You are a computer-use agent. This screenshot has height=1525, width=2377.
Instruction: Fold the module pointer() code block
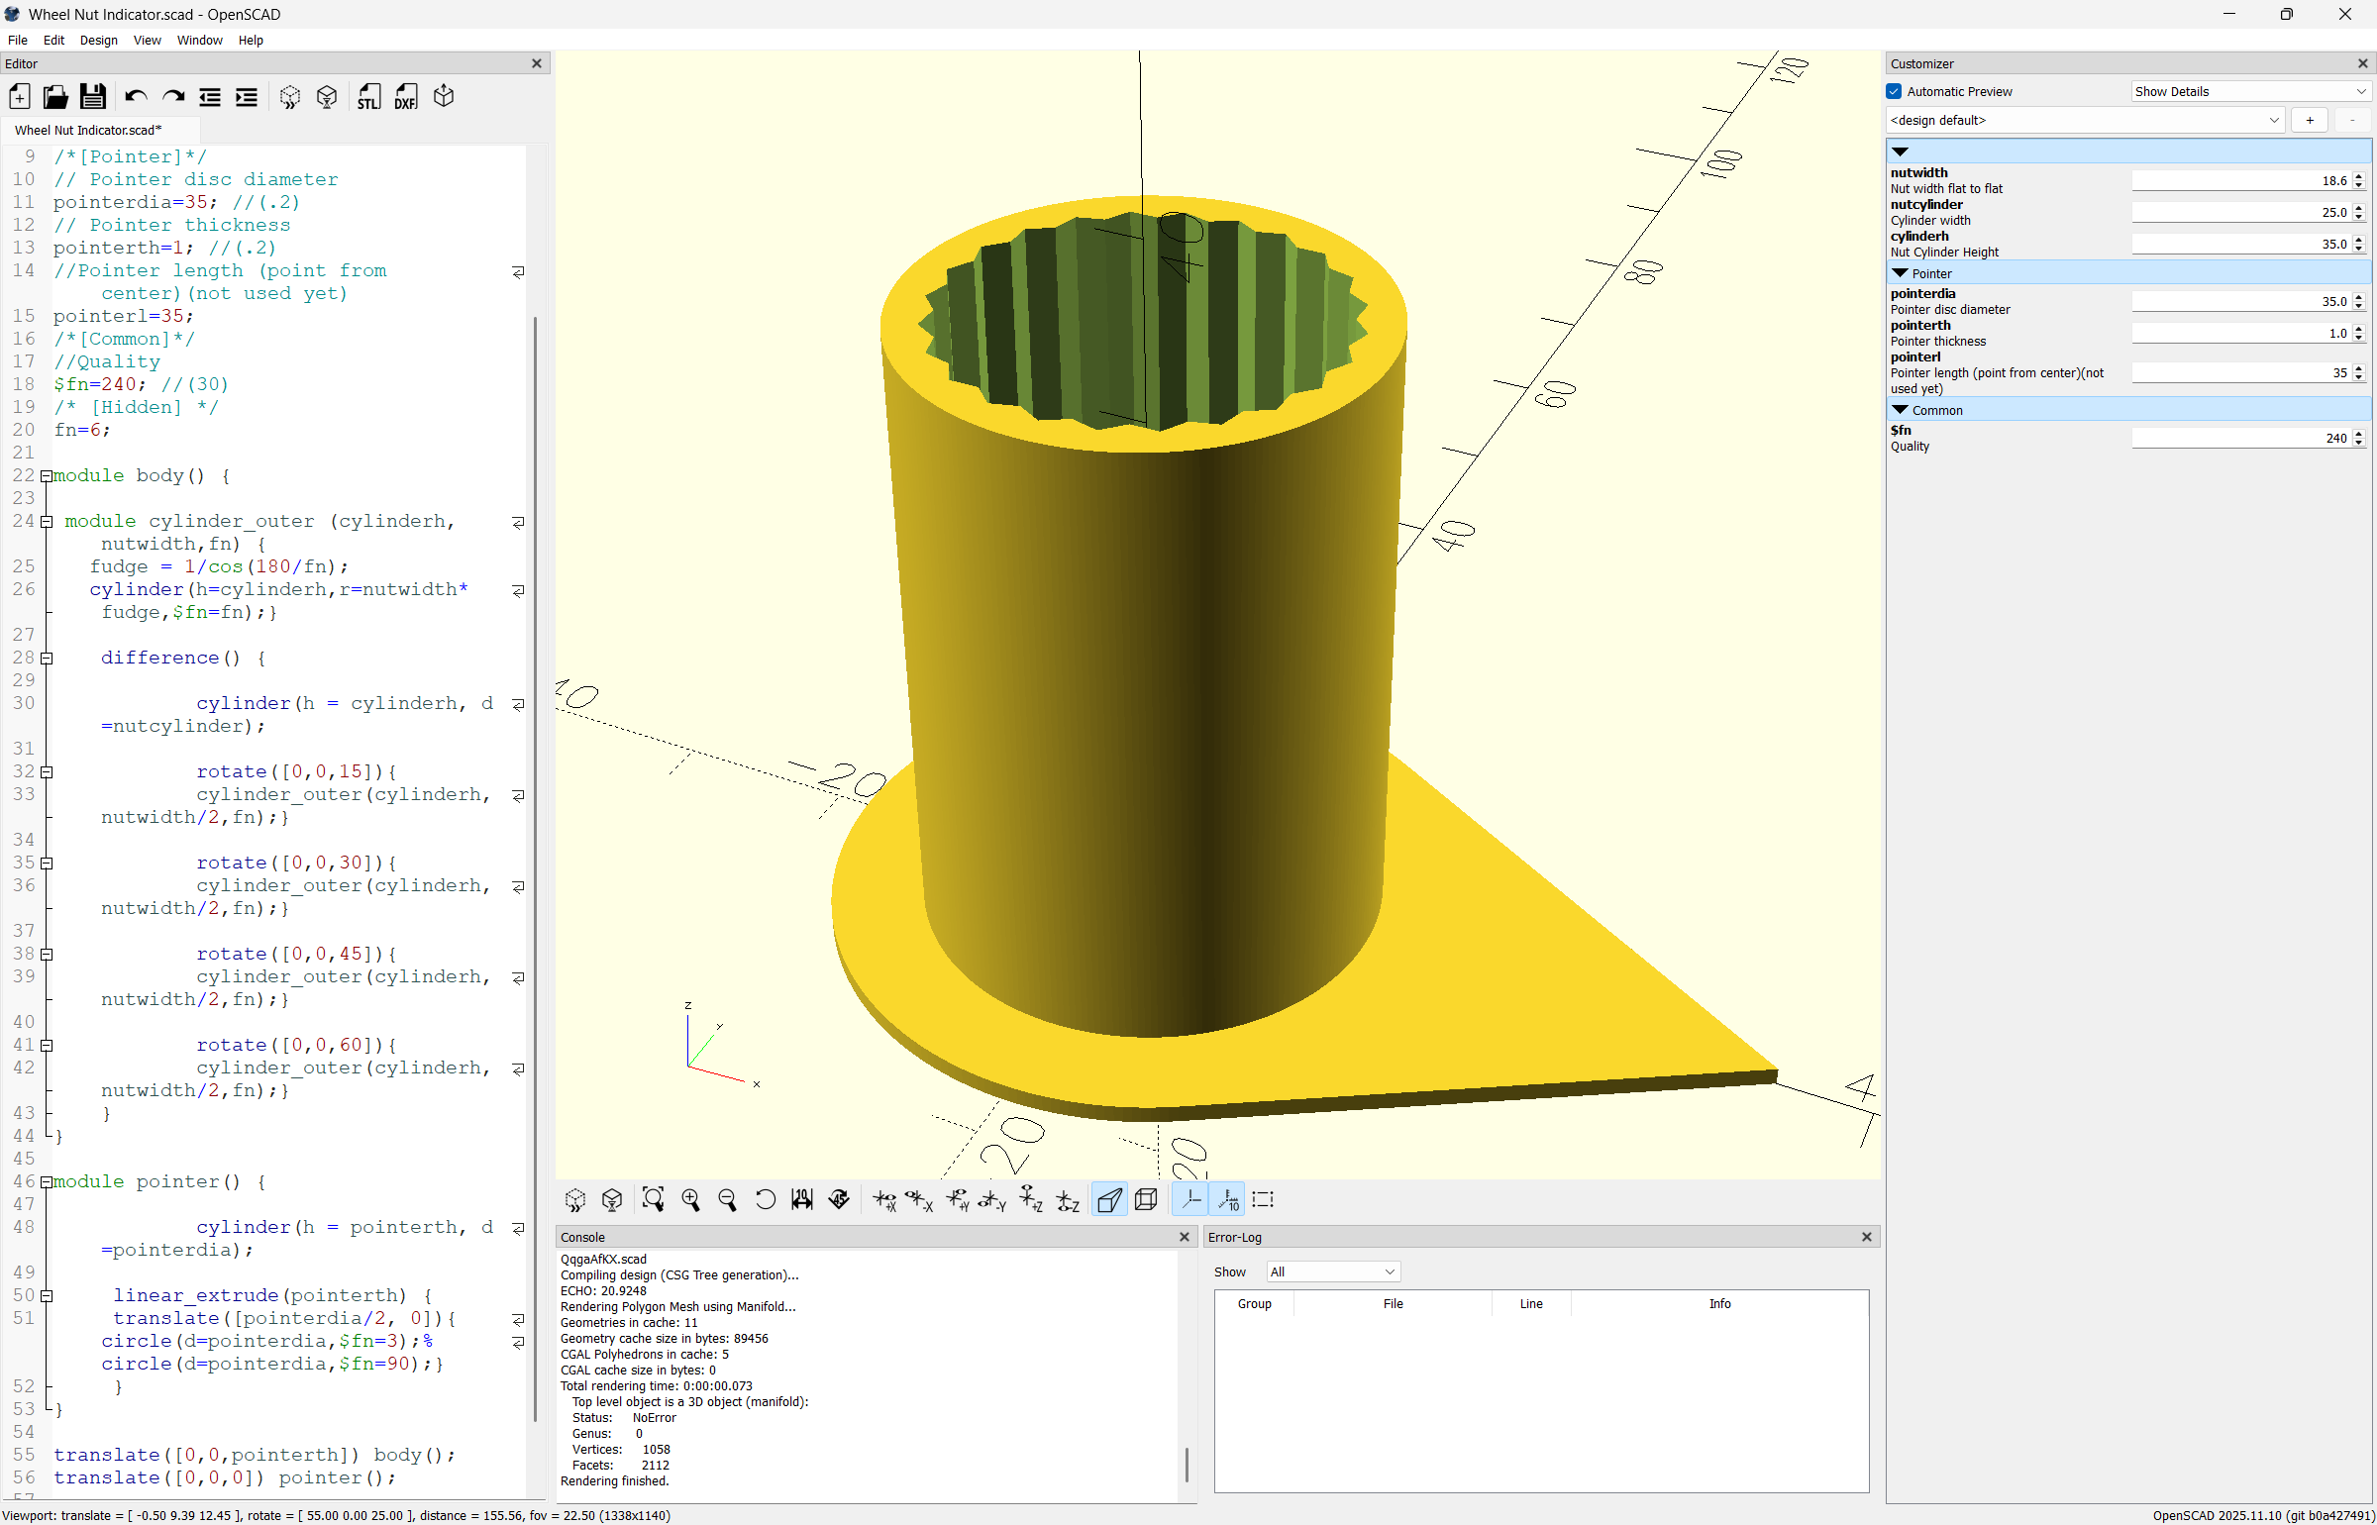(46, 1182)
